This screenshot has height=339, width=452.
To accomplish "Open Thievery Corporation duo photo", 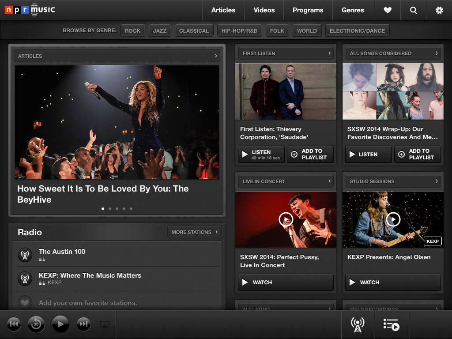I will pyautogui.click(x=286, y=91).
